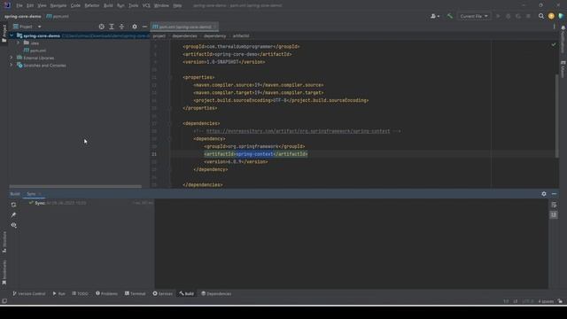Image resolution: width=567 pixels, height=319 pixels.
Task: Click the Build Project hammer icon
Action: pyautogui.click(x=449, y=16)
